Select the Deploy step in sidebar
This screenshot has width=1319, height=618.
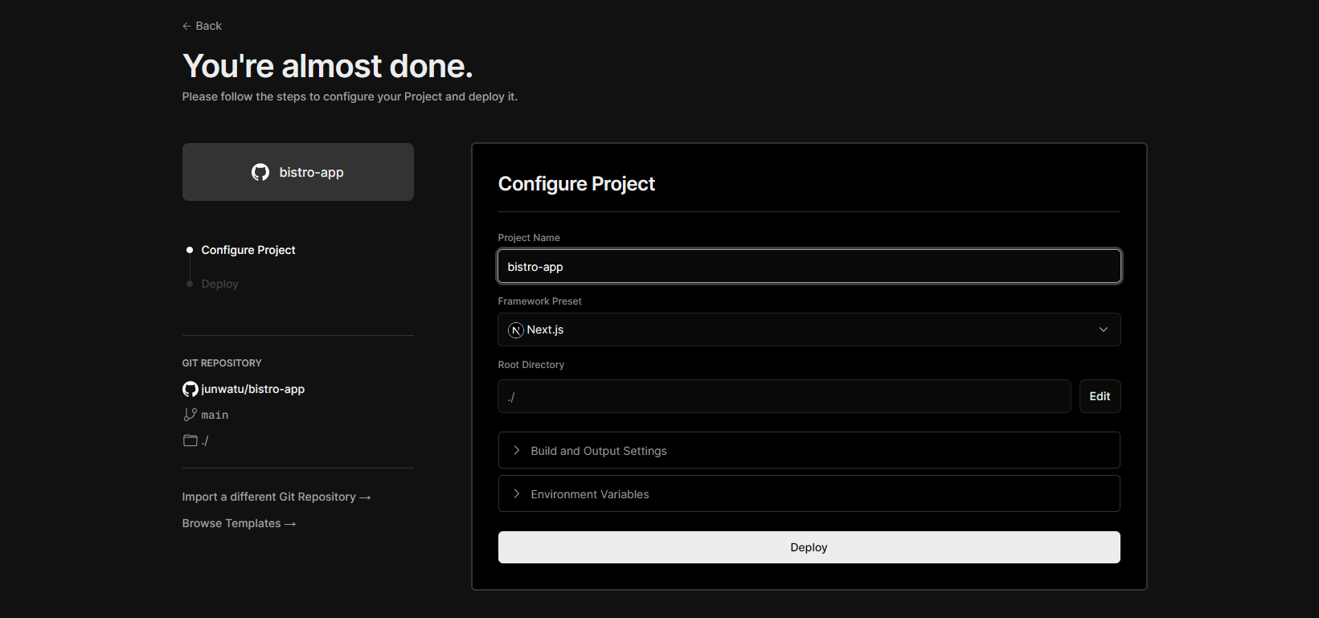219,284
